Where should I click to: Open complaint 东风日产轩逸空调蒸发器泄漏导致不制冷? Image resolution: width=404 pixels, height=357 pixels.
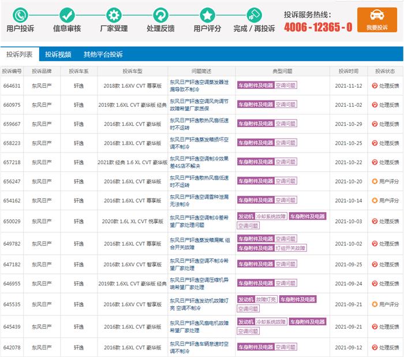coord(199,85)
